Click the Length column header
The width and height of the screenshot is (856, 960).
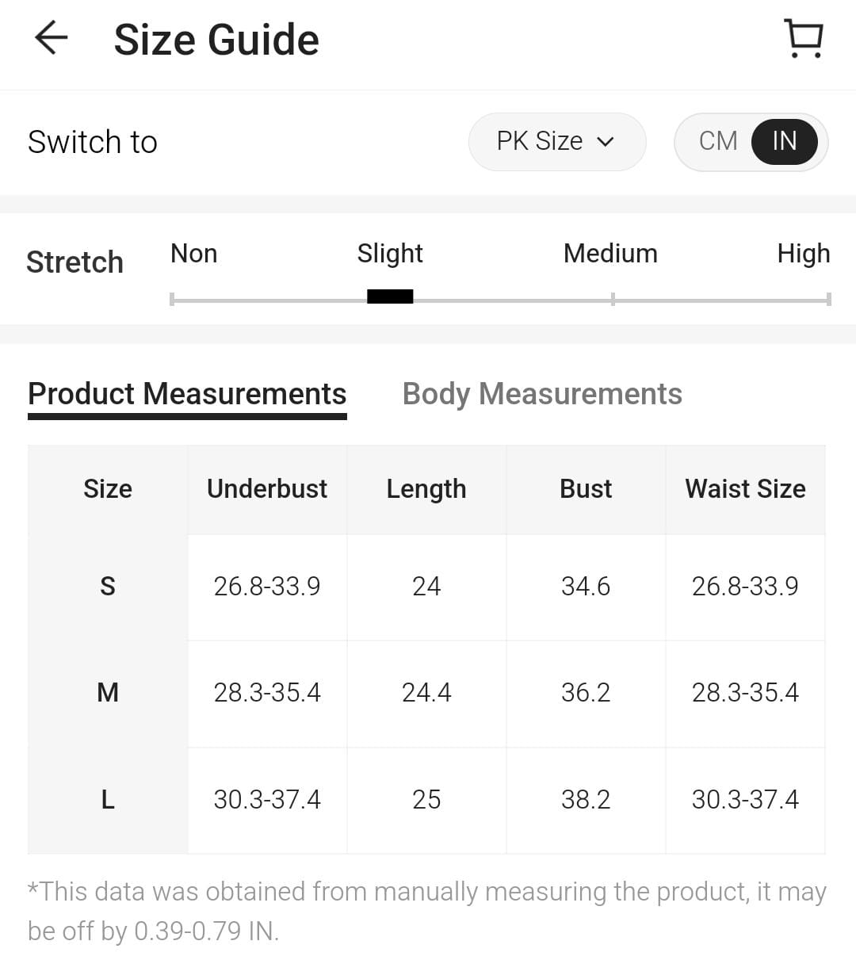(x=426, y=488)
